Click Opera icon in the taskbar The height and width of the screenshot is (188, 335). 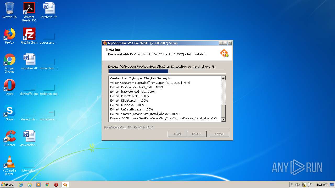(56, 185)
